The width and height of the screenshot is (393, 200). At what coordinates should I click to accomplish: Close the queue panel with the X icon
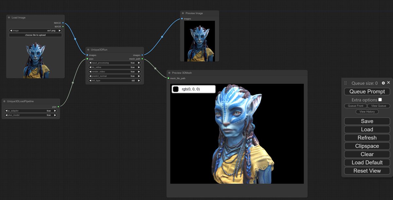click(x=388, y=83)
